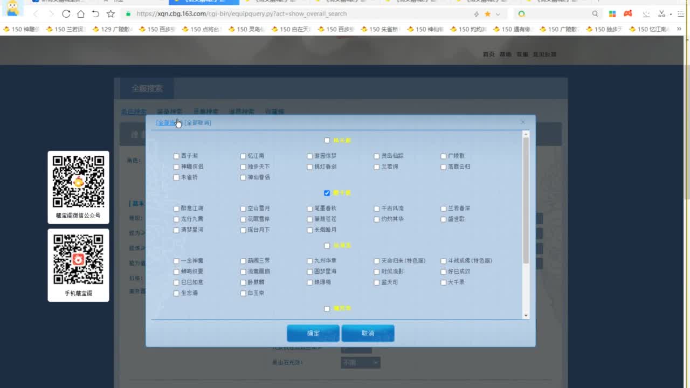Open the 不限 dropdown below the dialog
Viewport: 690px width, 388px height.
361,363
